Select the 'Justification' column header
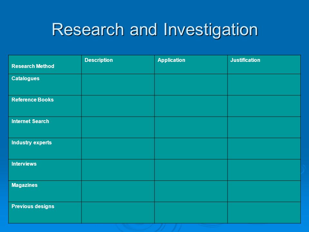Screen dimensions: 309x232 264,64
